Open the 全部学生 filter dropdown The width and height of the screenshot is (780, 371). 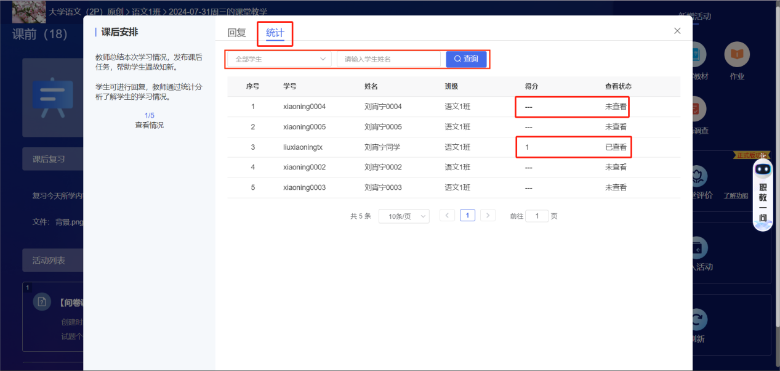coord(279,59)
